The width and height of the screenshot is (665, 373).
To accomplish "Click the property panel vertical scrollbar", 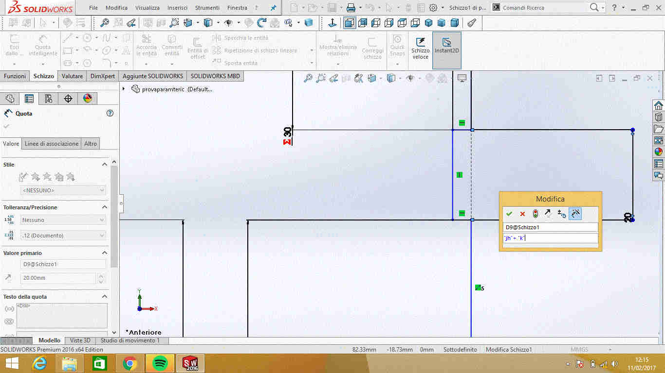I will [114, 217].
